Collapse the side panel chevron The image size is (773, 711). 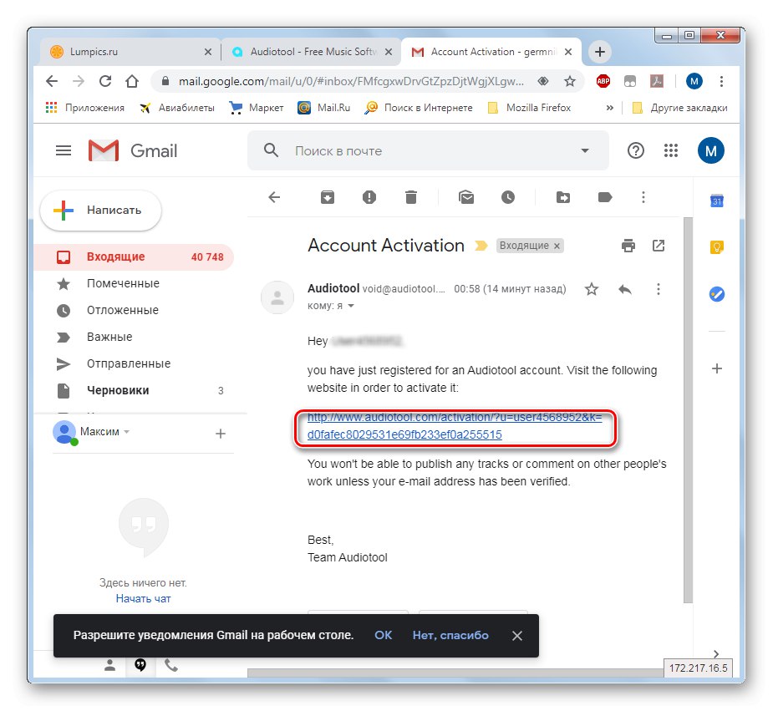click(716, 654)
